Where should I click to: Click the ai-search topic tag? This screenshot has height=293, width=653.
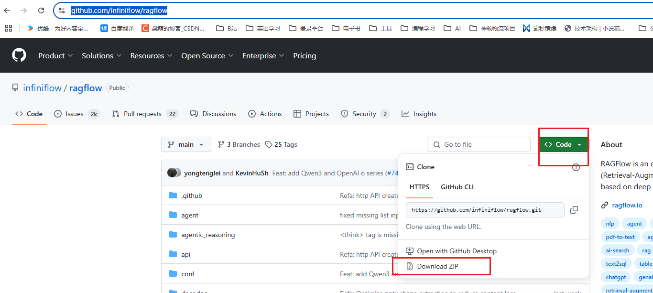coord(618,250)
